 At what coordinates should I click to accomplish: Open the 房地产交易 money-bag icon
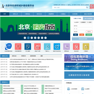pyautogui.click(x=37, y=46)
